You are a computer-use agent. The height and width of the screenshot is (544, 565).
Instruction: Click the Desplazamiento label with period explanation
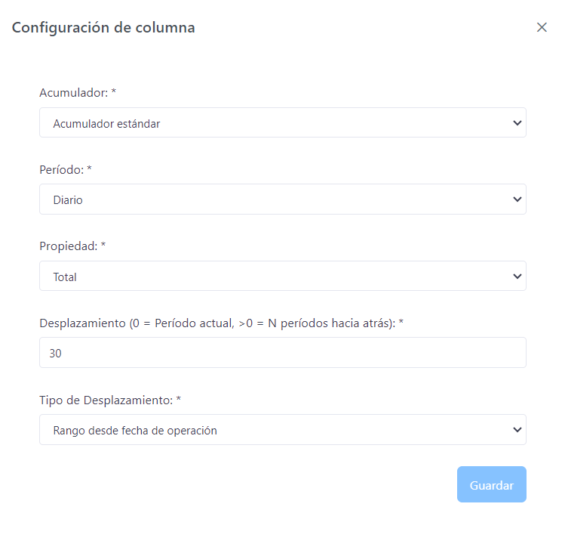coord(221,323)
